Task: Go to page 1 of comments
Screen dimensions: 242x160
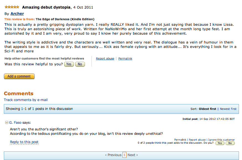Action: coord(124,155)
